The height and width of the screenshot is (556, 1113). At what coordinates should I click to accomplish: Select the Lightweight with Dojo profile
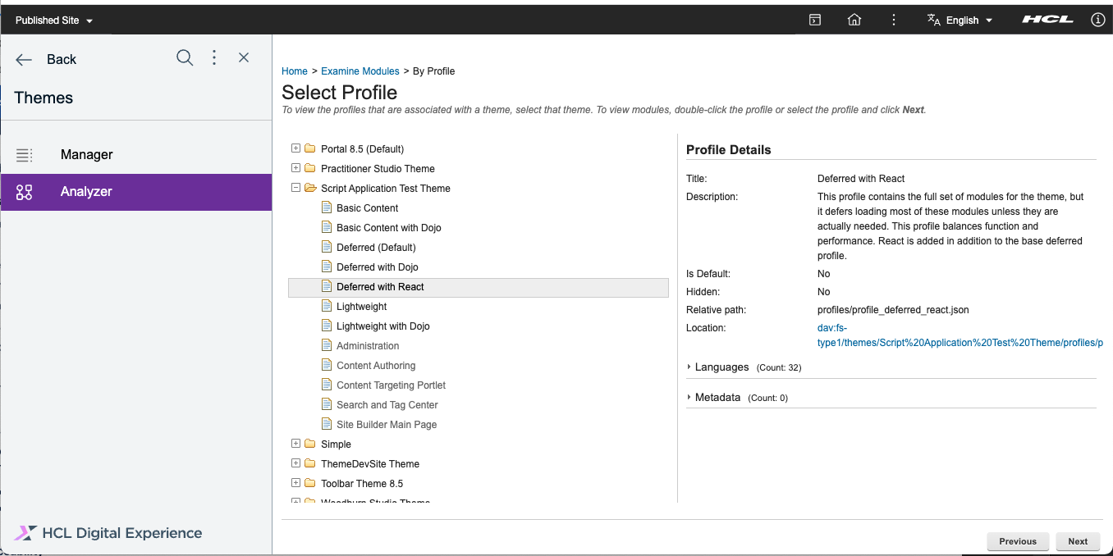coord(382,326)
